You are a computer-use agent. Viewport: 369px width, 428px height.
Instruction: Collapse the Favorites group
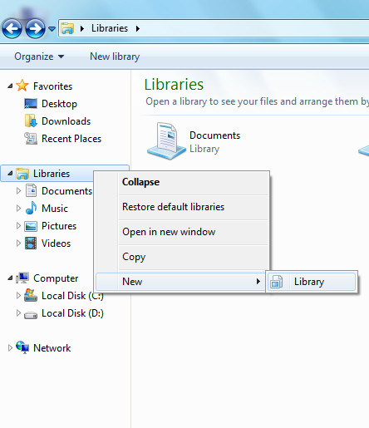[x=10, y=86]
